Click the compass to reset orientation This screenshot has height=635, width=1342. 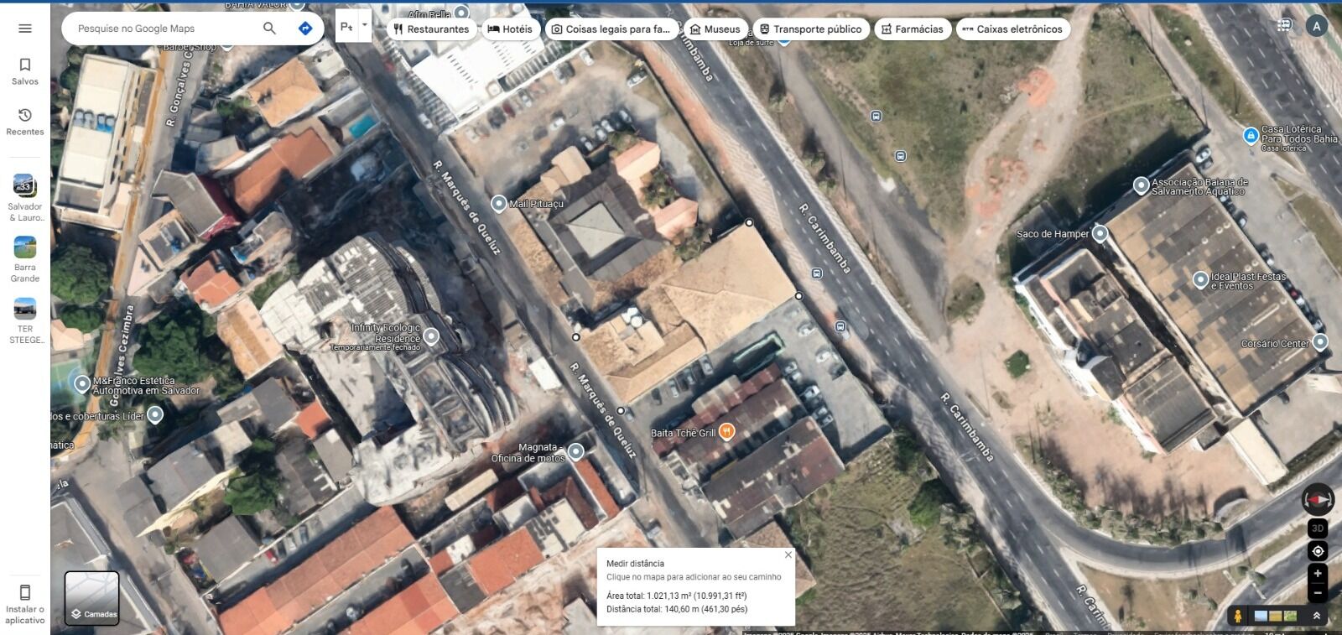point(1318,500)
